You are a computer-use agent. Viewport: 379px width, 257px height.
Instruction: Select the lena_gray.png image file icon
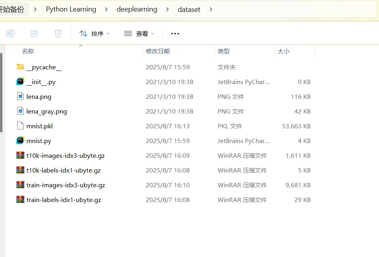click(x=20, y=111)
